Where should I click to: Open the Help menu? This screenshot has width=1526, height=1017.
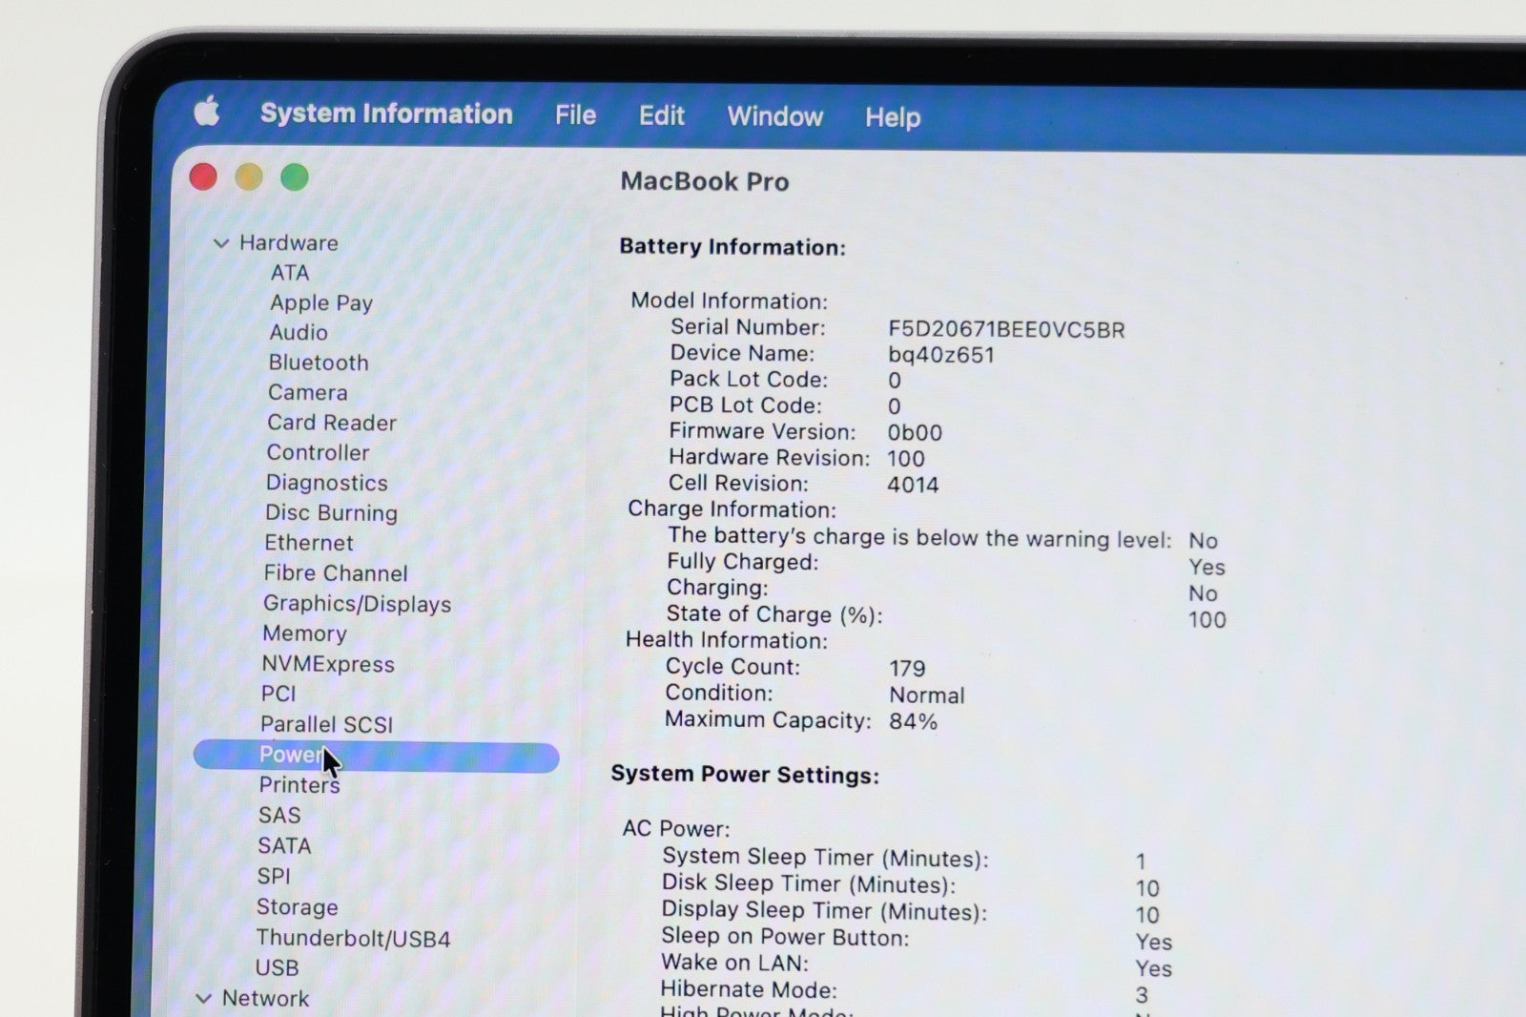click(x=892, y=117)
